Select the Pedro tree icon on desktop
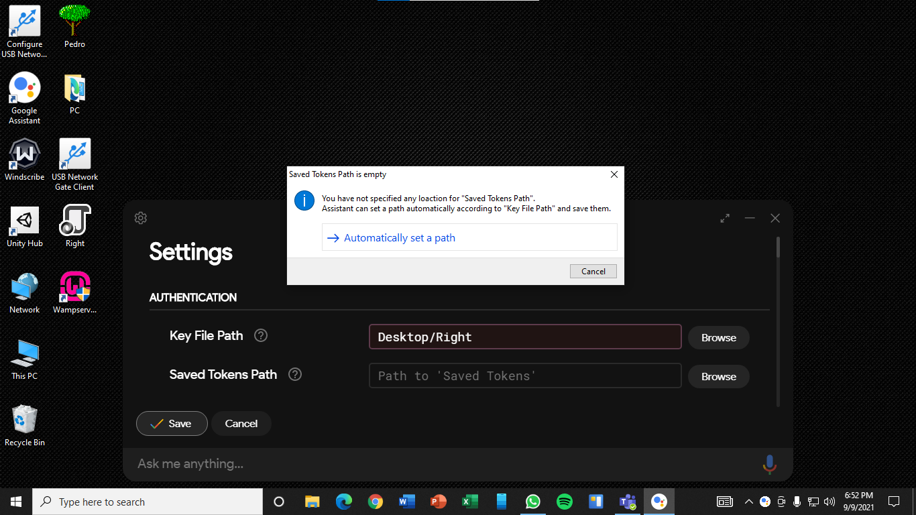Screen dimensions: 916x515 click(74, 27)
